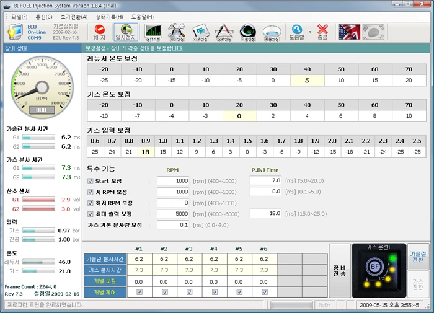The image size is (434, 313).
Task: Click the 가스 전환 button
Action: pos(418,284)
